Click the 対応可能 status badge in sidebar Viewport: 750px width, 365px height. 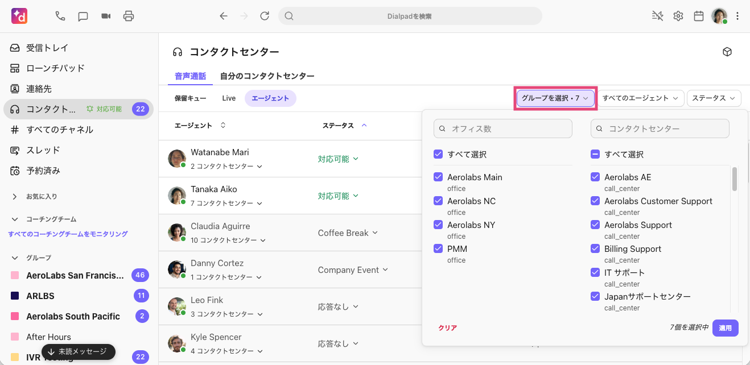point(104,109)
